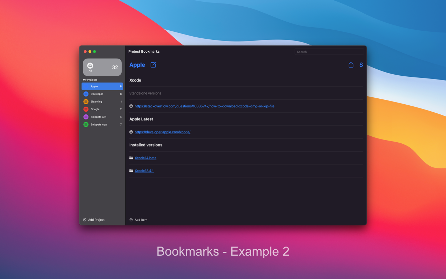Click the red Google project icon

pos(86,109)
